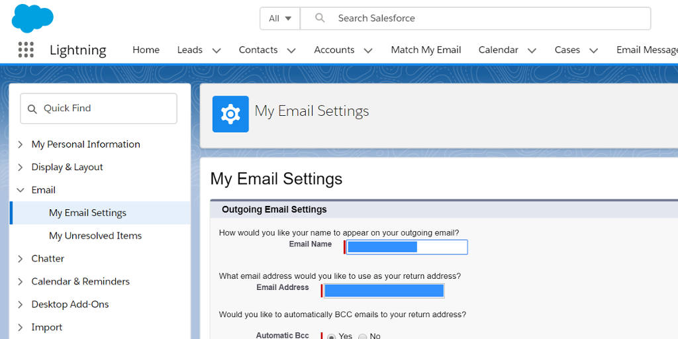
Task: Open the Match My Email tab
Action: coord(426,50)
